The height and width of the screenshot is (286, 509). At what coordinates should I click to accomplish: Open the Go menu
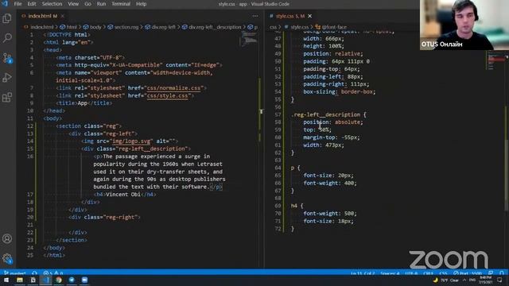(87, 4)
